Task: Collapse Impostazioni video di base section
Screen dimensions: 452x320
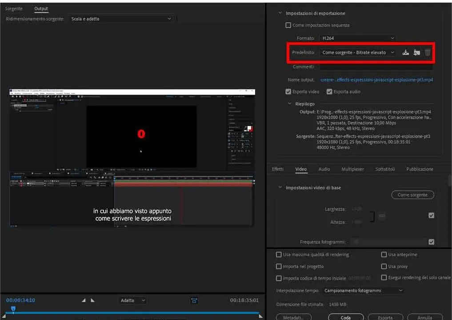Action: point(280,188)
